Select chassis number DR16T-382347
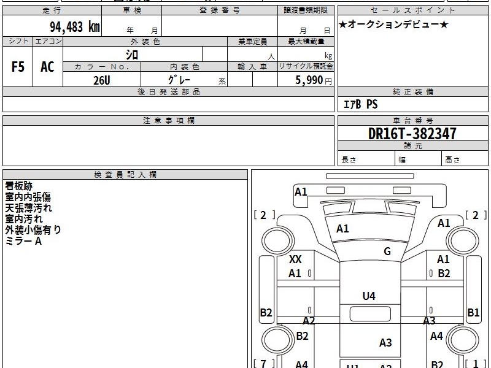The image size is (491, 368). click(412, 134)
